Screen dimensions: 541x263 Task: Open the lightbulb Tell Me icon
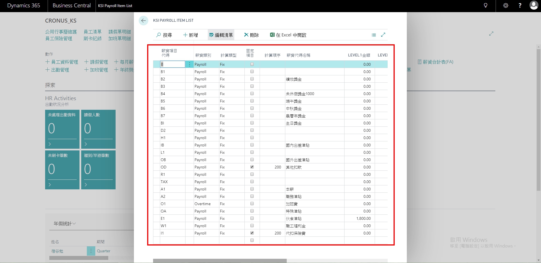(485, 6)
